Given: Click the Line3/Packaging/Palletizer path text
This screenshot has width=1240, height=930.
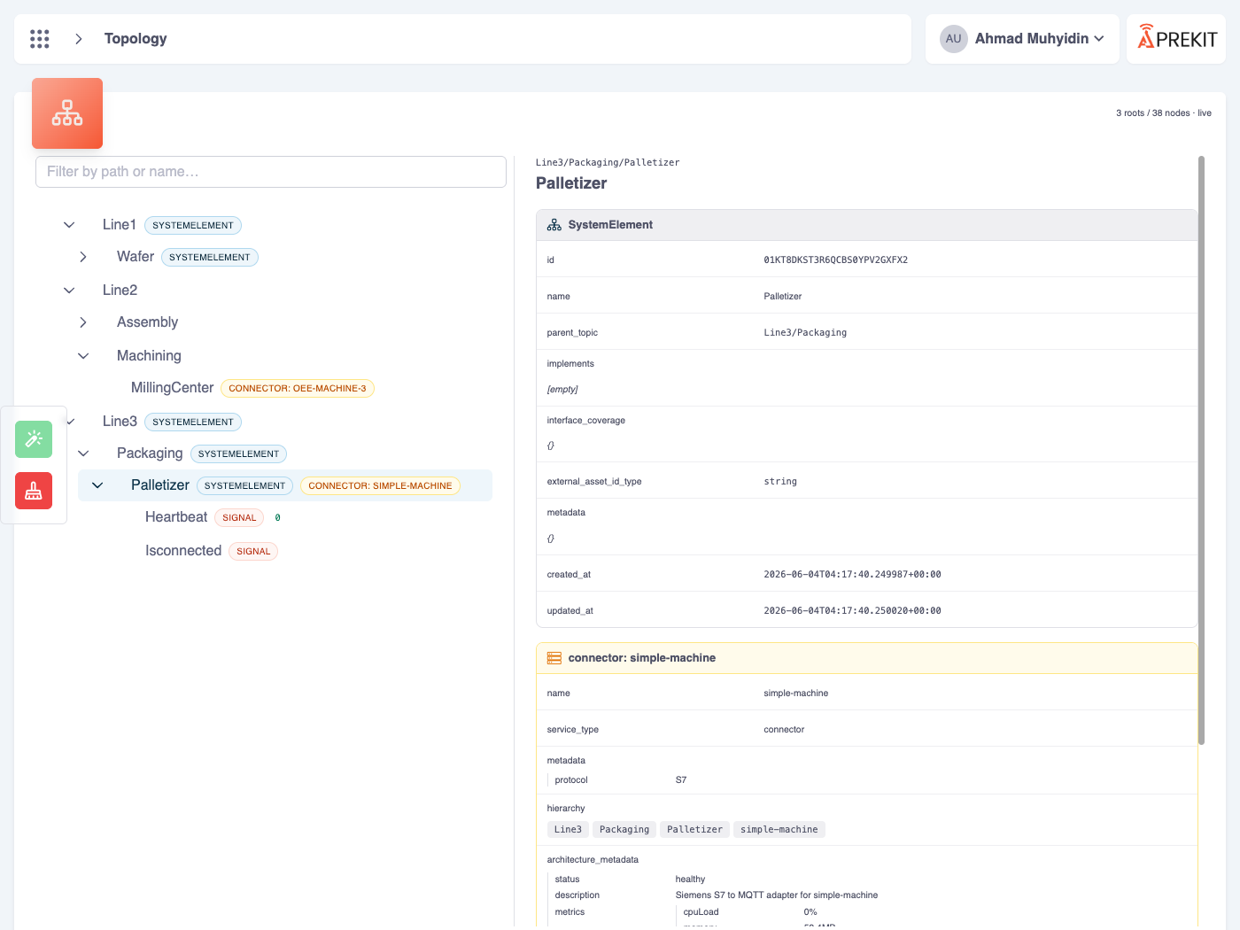Looking at the screenshot, I should click(x=608, y=163).
